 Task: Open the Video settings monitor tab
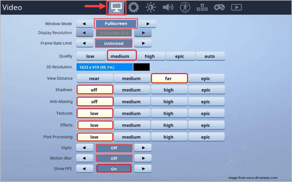pyautogui.click(x=116, y=8)
